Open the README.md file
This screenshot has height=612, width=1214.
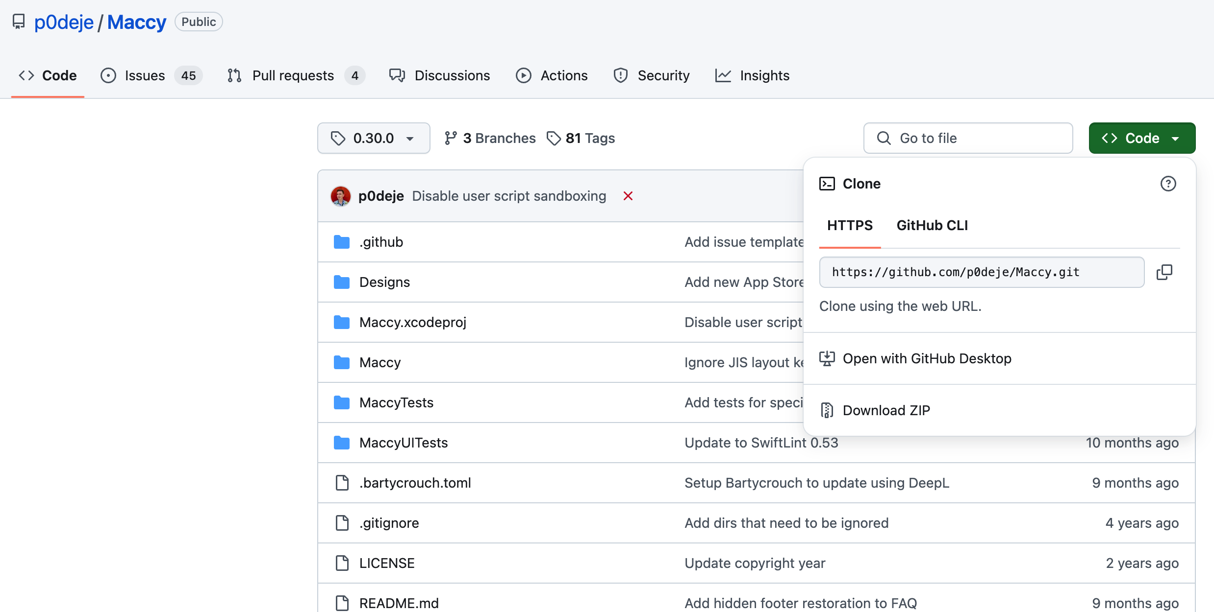(399, 603)
